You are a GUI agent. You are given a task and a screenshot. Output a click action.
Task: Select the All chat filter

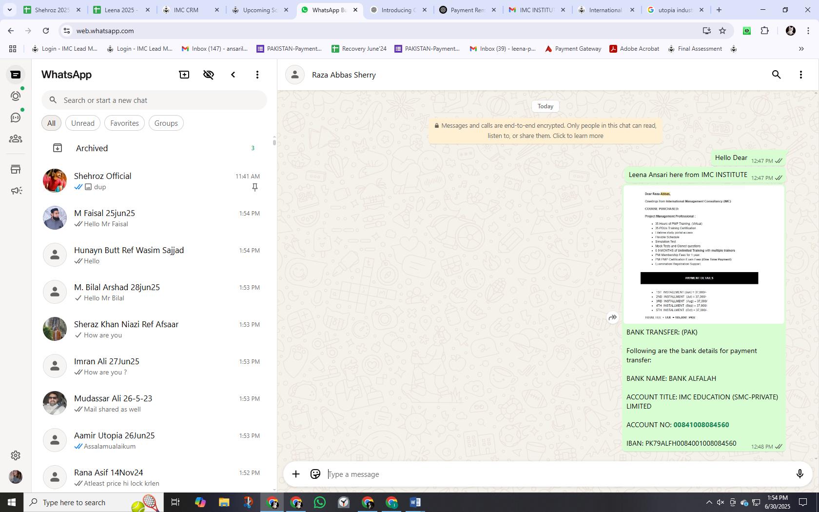51,123
